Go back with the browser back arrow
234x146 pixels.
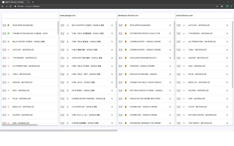pyautogui.click(x=3, y=6)
